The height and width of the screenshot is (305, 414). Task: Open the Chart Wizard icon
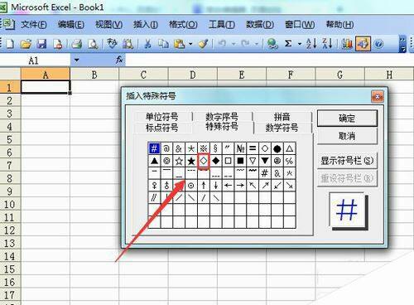pyautogui.click(x=347, y=44)
